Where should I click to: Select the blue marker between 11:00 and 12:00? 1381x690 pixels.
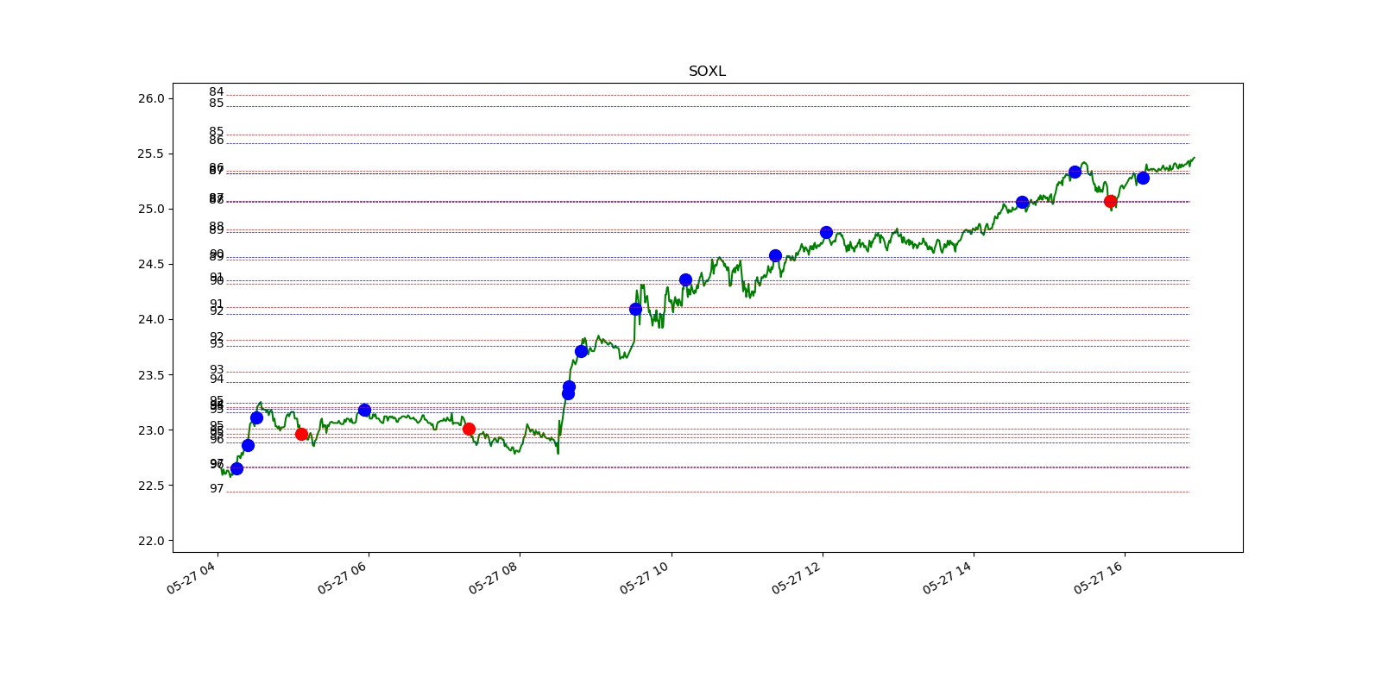(x=775, y=255)
